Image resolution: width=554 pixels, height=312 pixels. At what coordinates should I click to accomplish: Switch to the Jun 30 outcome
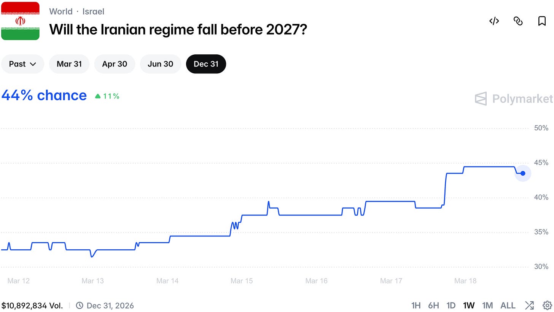click(x=161, y=64)
